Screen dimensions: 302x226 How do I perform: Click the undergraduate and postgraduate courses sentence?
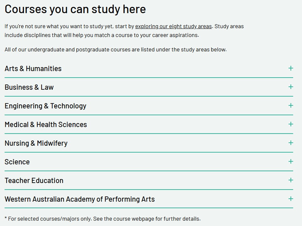click(x=115, y=49)
